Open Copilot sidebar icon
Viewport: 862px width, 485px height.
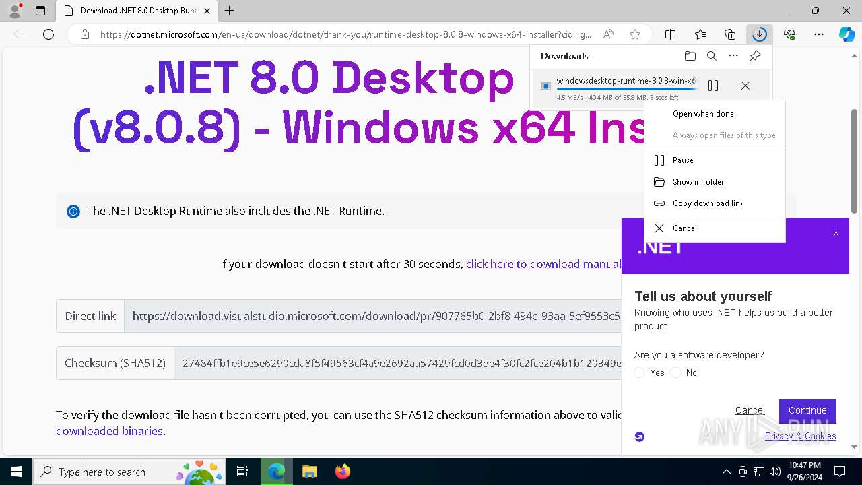847,34
